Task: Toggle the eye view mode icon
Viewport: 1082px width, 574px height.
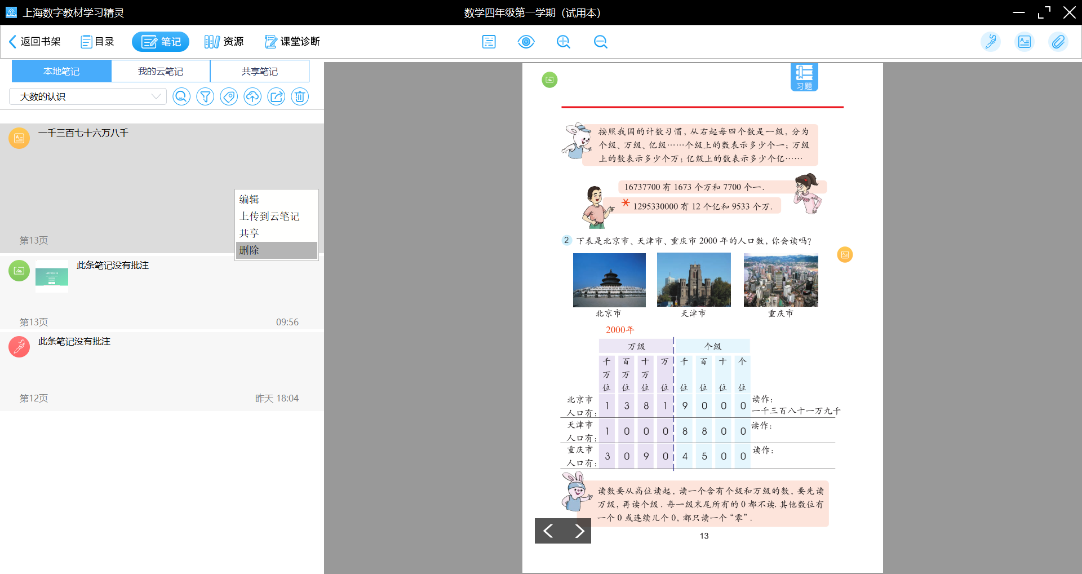Action: 526,42
